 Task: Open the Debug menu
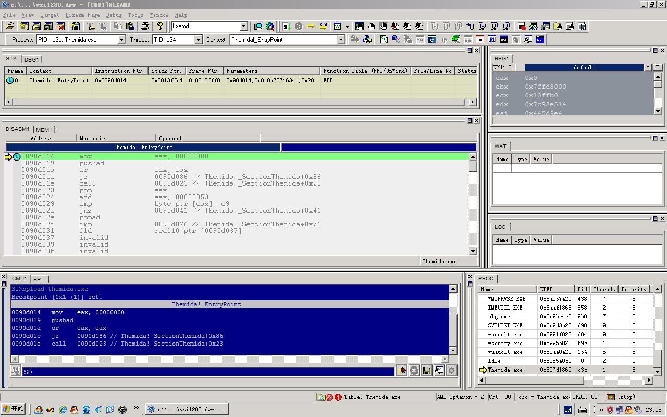(114, 15)
